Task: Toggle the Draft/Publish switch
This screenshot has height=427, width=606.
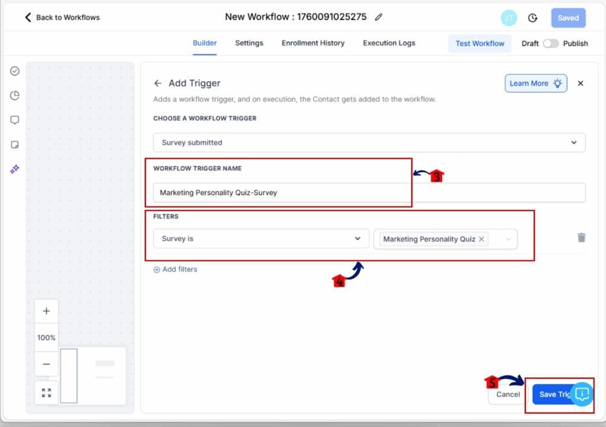Action: point(550,43)
